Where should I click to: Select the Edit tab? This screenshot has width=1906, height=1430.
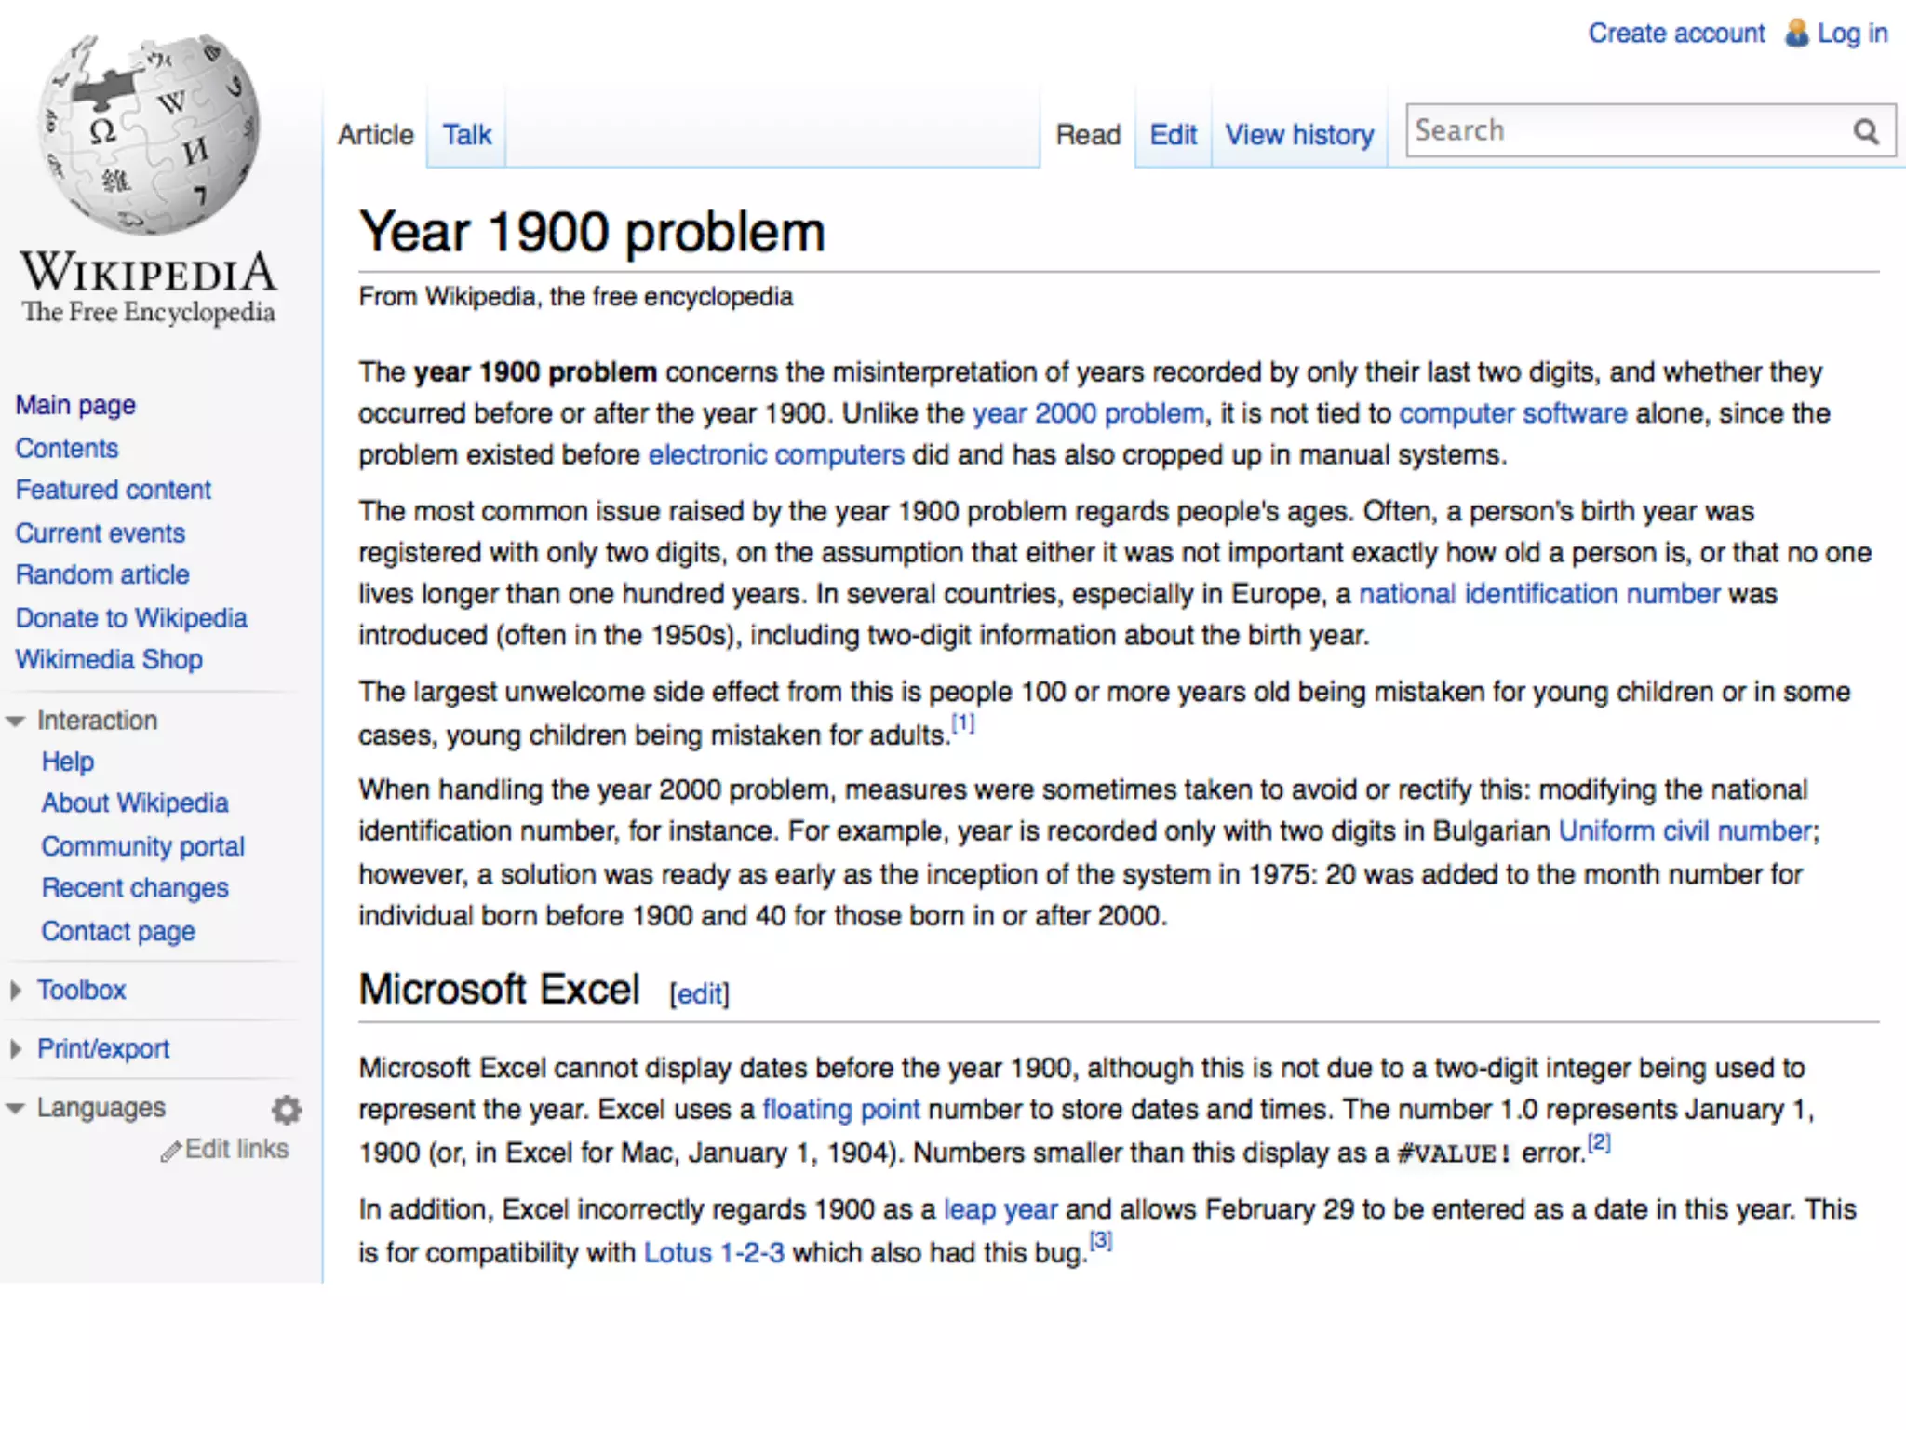point(1173,135)
